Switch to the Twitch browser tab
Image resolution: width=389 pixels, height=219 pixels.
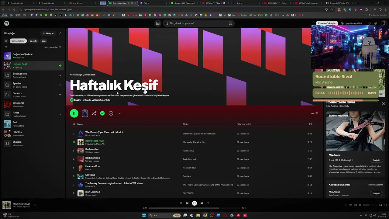pyautogui.click(x=153, y=3)
